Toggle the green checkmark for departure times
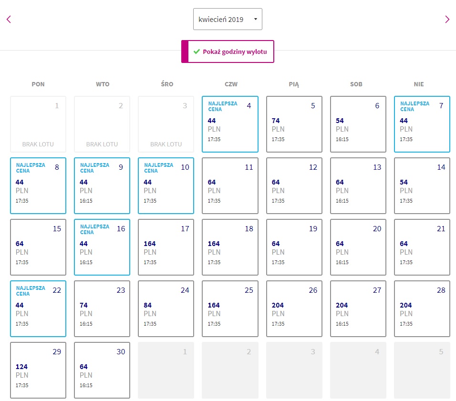456x401 pixels. click(197, 51)
